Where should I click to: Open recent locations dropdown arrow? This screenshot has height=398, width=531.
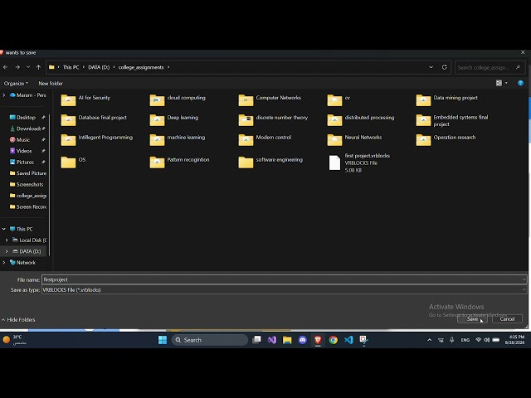click(28, 67)
